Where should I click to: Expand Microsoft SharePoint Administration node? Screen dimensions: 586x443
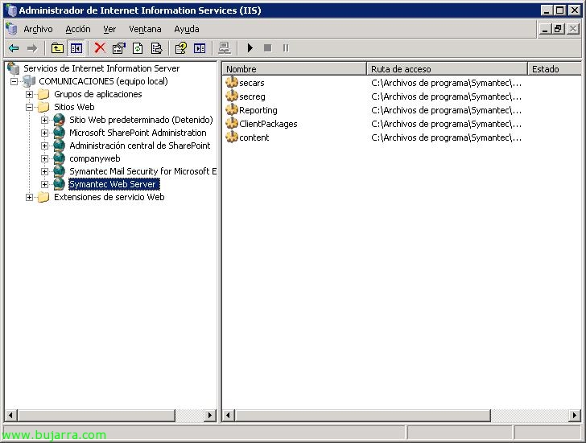(x=44, y=133)
